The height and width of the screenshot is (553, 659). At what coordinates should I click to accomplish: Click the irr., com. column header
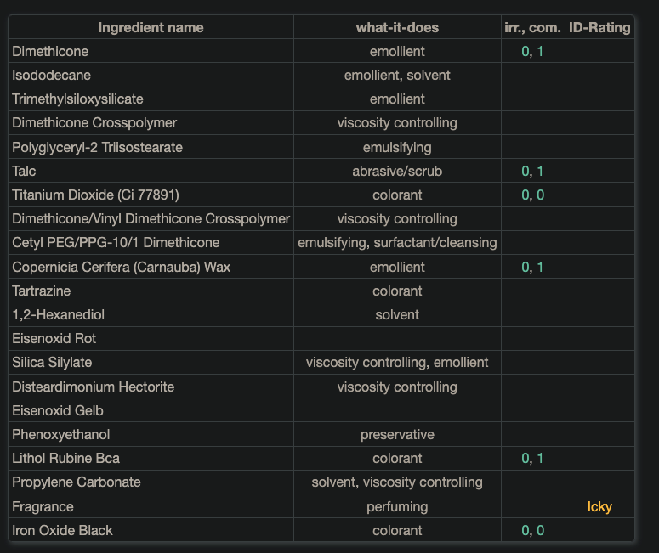[532, 27]
